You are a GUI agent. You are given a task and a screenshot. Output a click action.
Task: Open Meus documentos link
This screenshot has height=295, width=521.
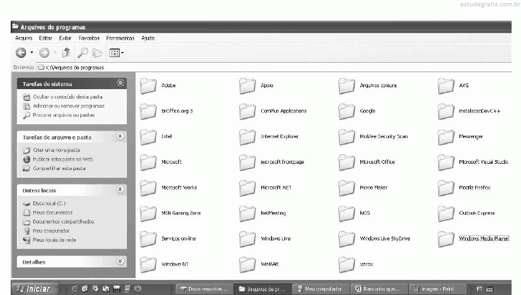point(53,213)
